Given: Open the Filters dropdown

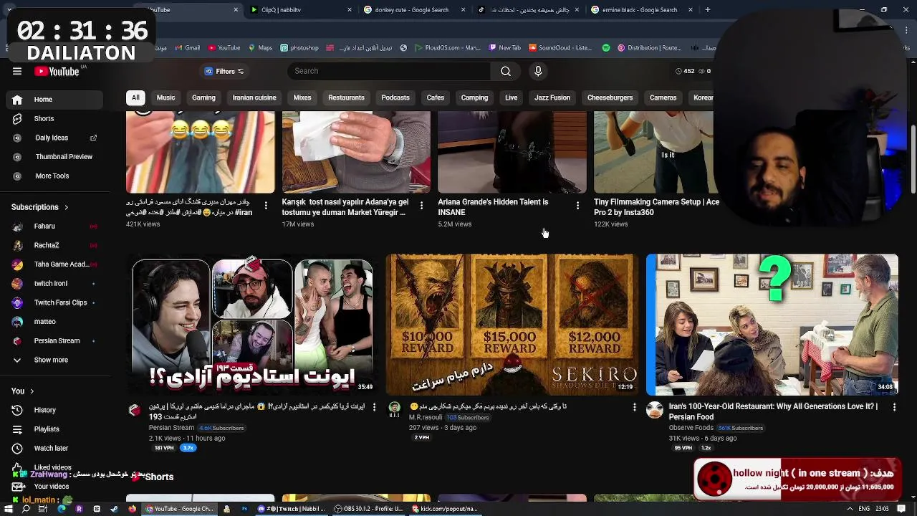Looking at the screenshot, I should 224,71.
